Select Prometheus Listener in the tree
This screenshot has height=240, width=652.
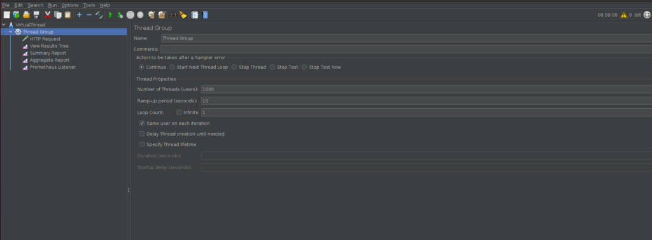tap(53, 67)
